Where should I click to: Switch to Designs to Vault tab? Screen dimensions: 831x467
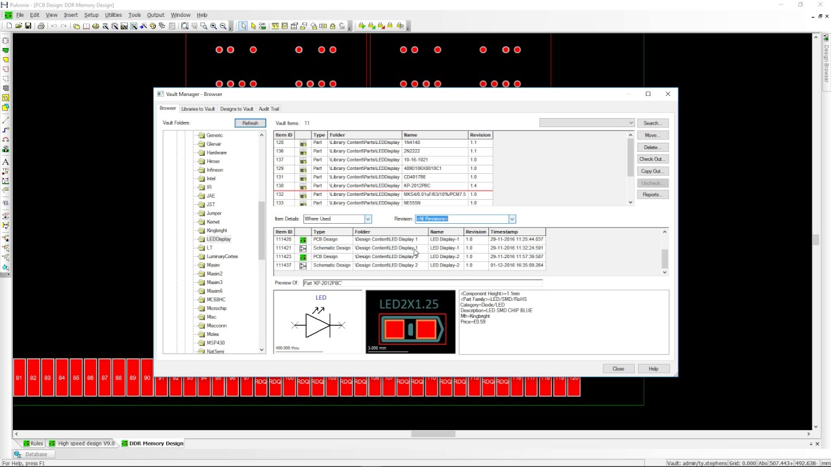236,109
